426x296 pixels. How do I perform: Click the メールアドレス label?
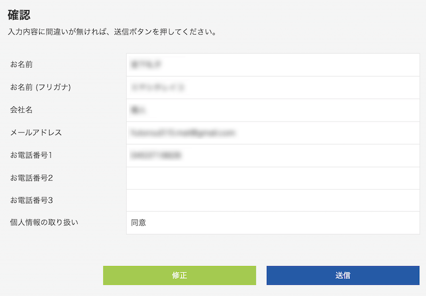coord(36,133)
